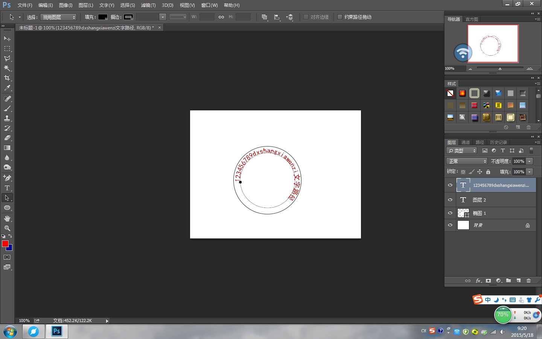
Task: Open path alignment options
Action: click(x=277, y=17)
